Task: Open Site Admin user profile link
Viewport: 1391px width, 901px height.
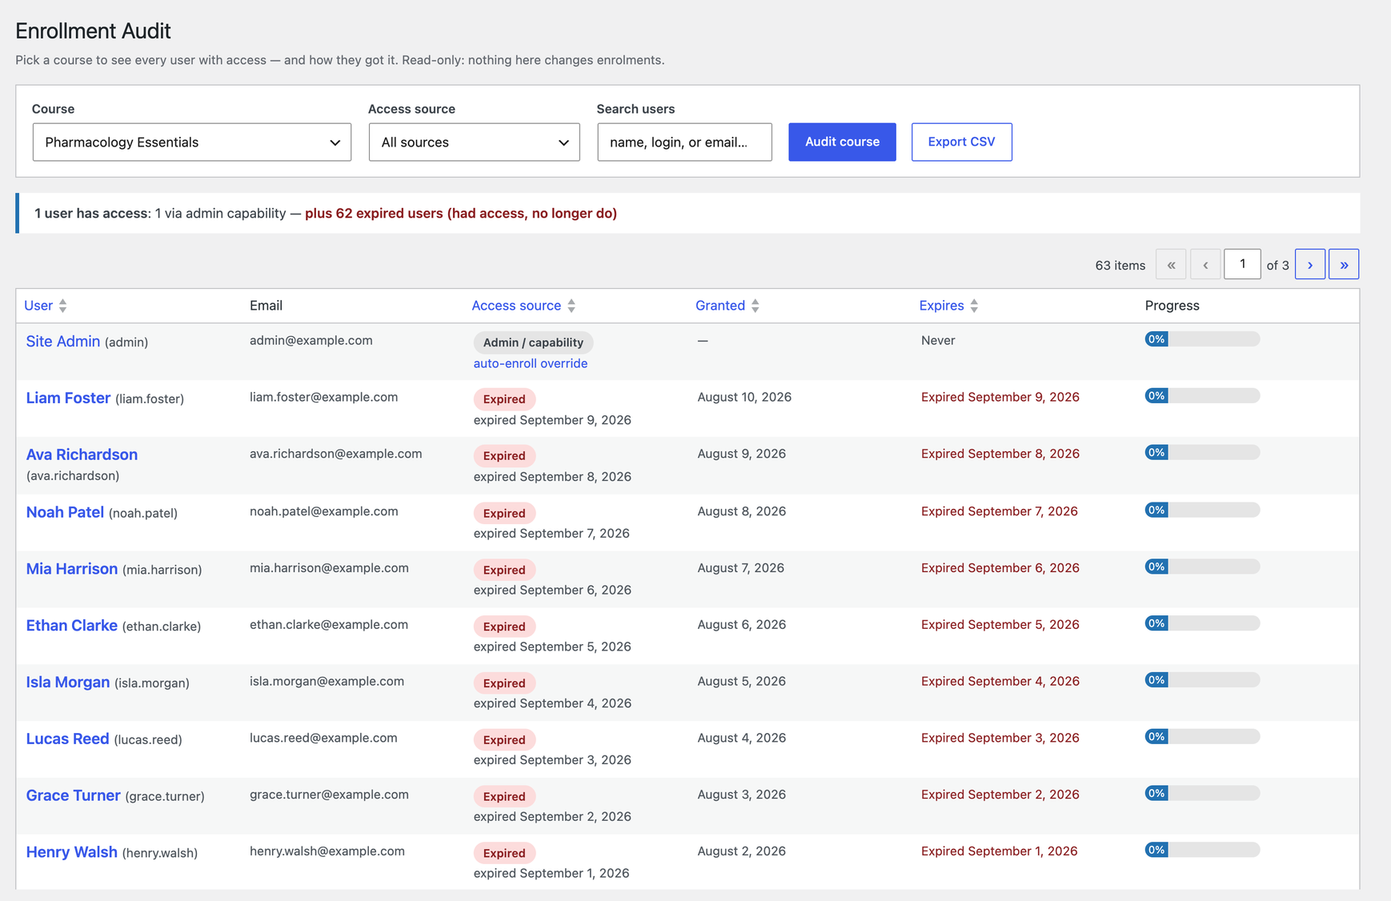Action: pos(63,342)
